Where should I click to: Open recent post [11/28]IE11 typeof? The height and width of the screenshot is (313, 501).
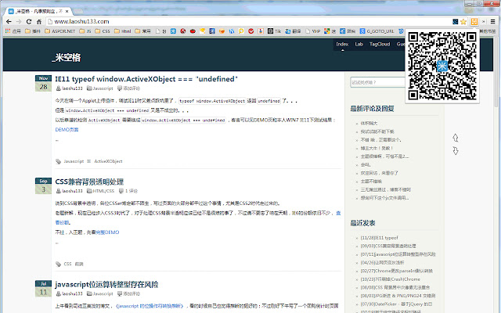(379, 238)
